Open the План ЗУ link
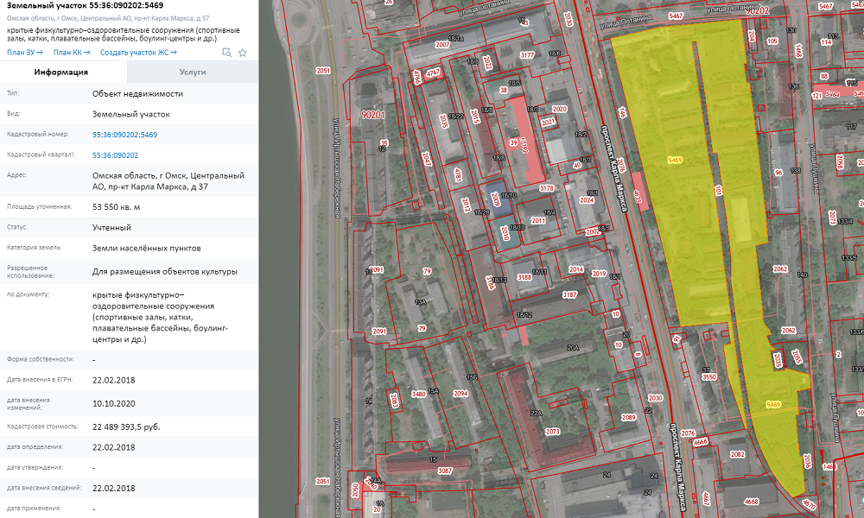The width and height of the screenshot is (864, 518). tap(24, 53)
